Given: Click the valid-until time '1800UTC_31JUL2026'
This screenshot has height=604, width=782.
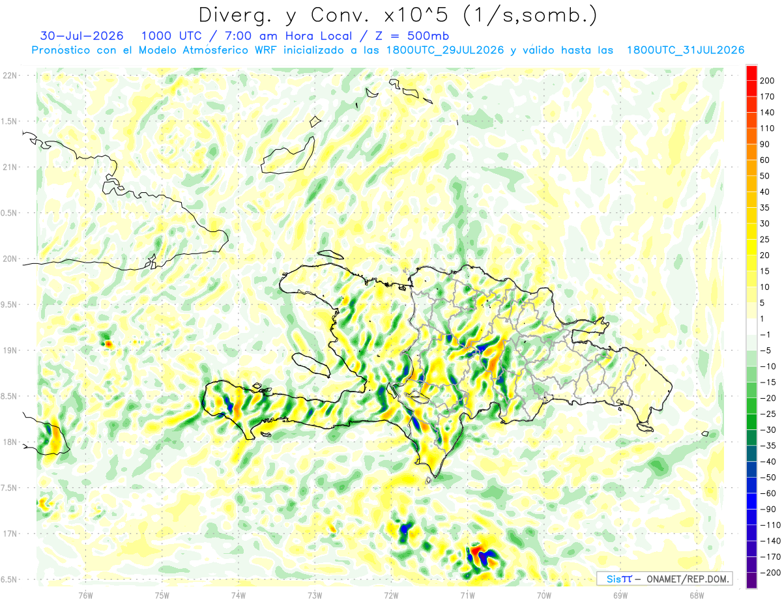Looking at the screenshot, I should [x=685, y=50].
